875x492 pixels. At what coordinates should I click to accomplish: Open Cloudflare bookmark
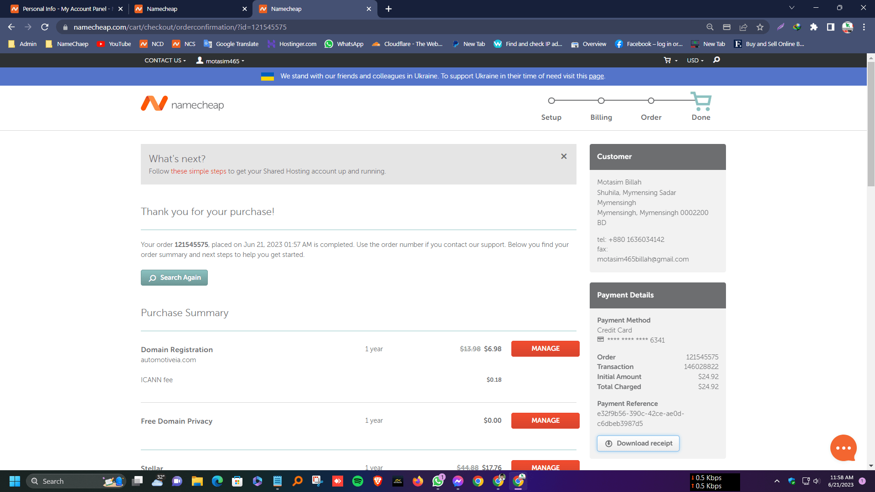[x=407, y=44]
